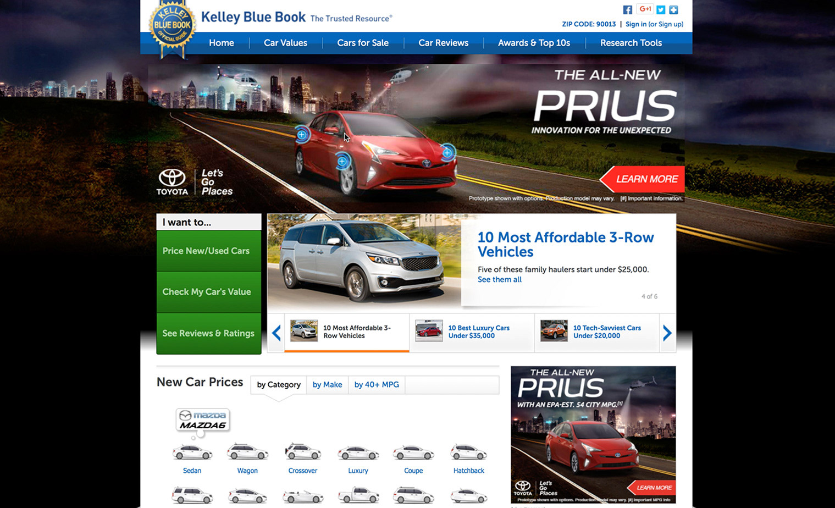Click the 'I want to...' heading
The width and height of the screenshot is (835, 508).
click(x=187, y=222)
